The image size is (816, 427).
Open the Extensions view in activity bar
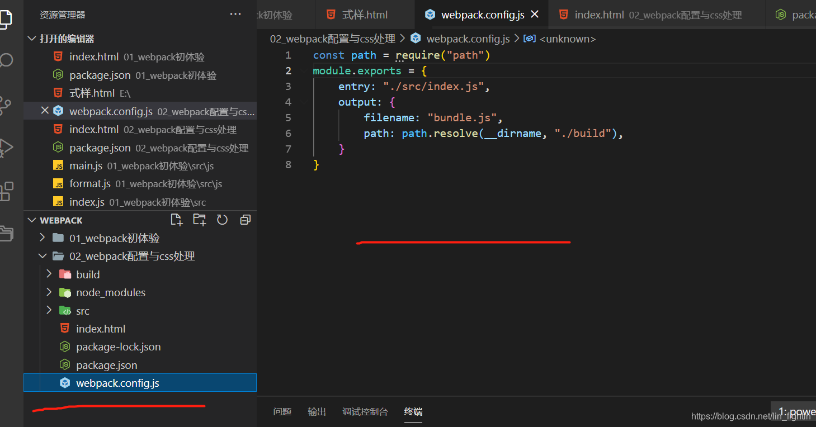(x=6, y=191)
